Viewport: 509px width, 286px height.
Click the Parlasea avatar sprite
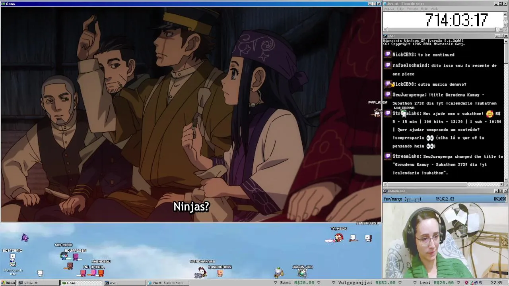(377, 113)
